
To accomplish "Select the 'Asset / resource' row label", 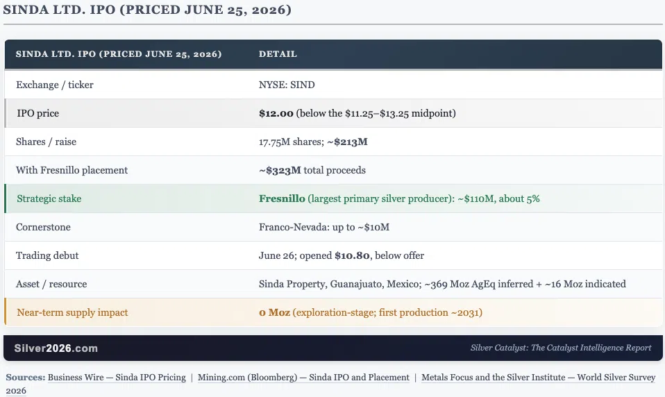I will click(51, 284).
